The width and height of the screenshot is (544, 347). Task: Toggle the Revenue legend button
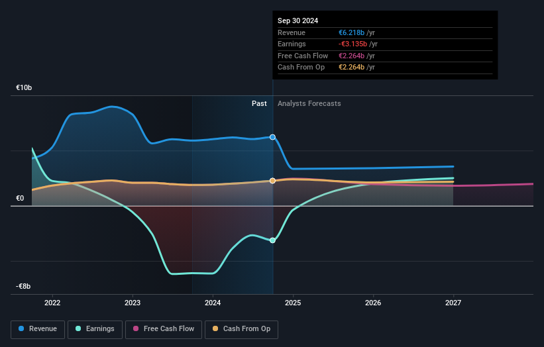[38, 329]
